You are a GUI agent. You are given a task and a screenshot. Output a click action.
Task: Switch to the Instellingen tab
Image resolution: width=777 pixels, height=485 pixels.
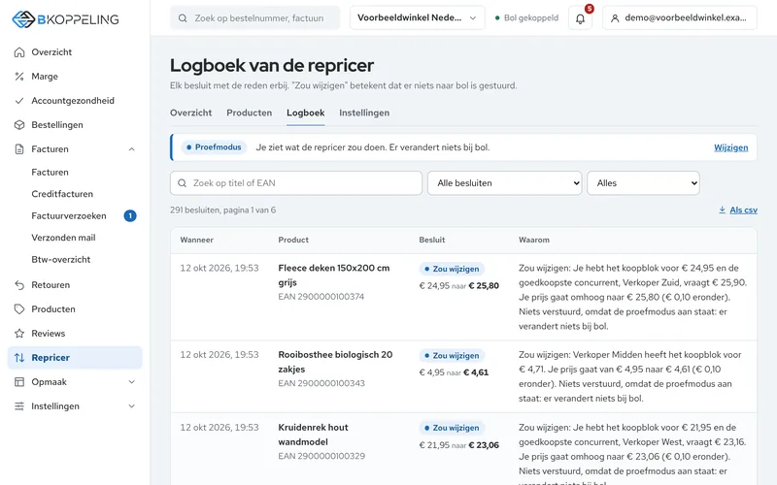coord(364,113)
